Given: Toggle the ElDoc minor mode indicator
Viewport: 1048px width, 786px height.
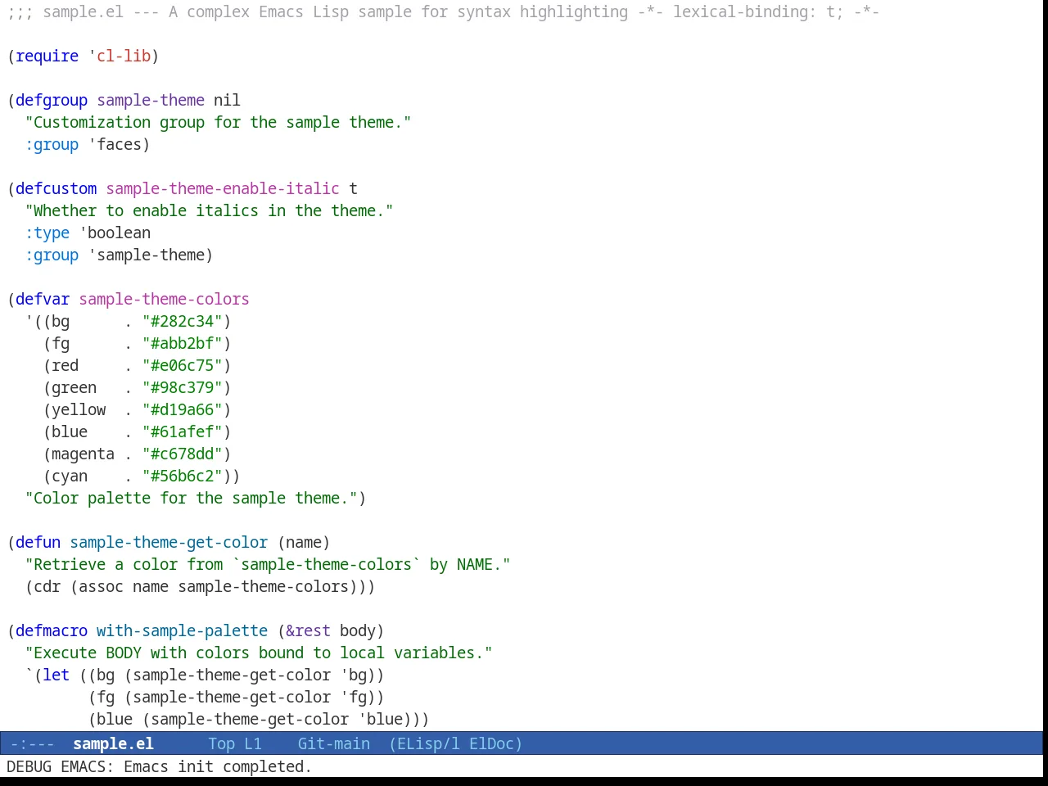Looking at the screenshot, I should [x=491, y=743].
